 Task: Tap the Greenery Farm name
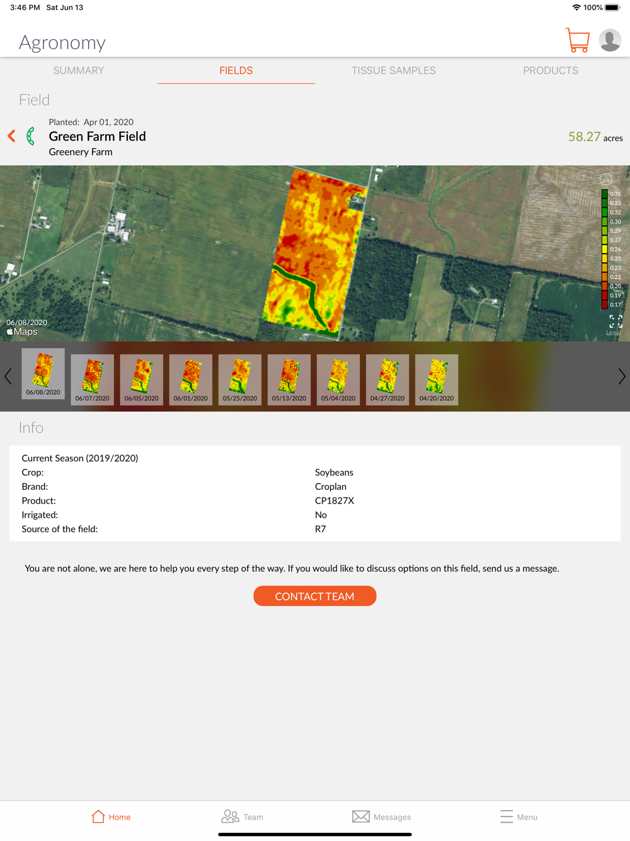(81, 152)
